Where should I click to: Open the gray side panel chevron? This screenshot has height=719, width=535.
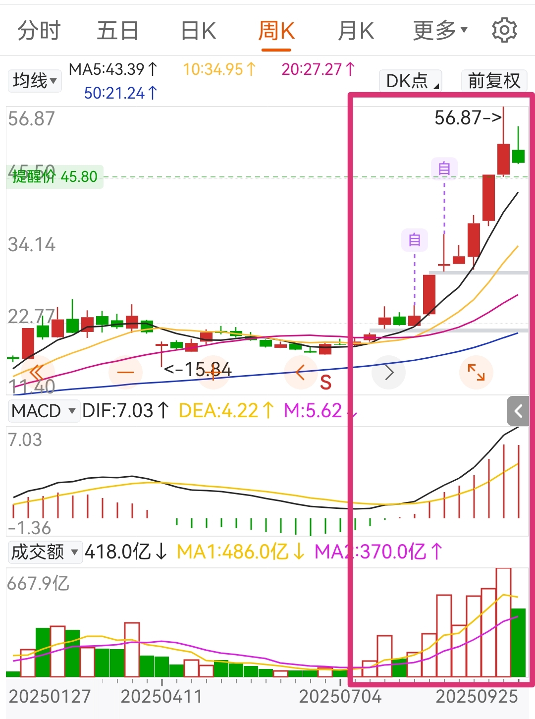518,411
